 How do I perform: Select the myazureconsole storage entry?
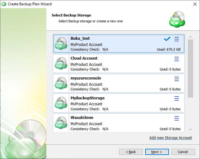(124, 84)
